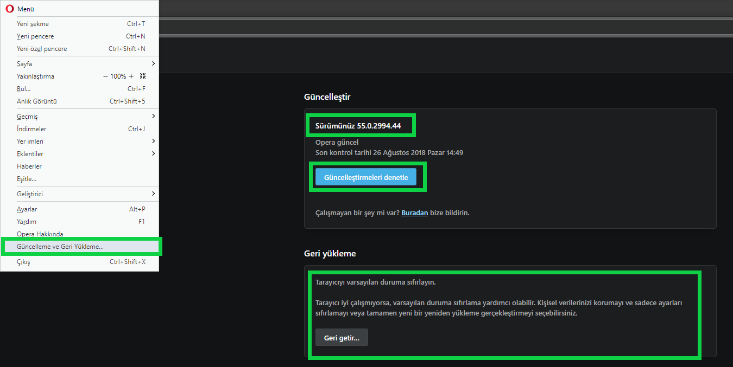Click Tarayıcıyı varsayılan duruma sıfırlayın text
This screenshot has width=733, height=367.
[x=376, y=282]
